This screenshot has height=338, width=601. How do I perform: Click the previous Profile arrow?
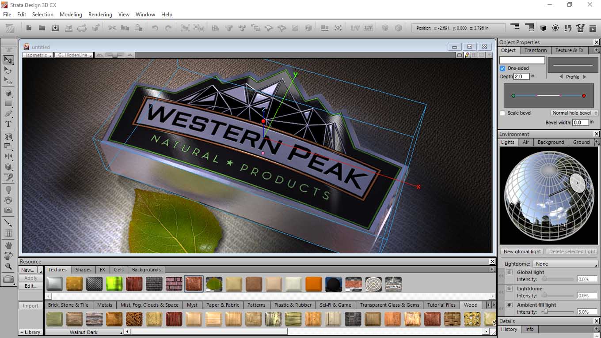tap(561, 77)
